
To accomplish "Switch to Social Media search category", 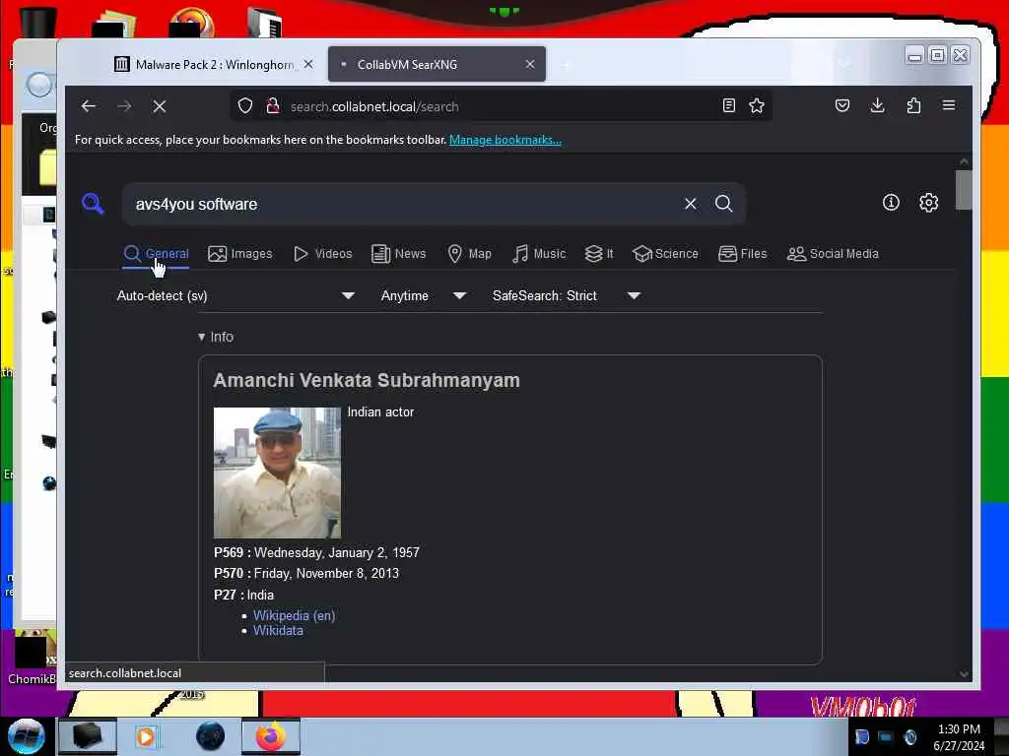I will [833, 254].
